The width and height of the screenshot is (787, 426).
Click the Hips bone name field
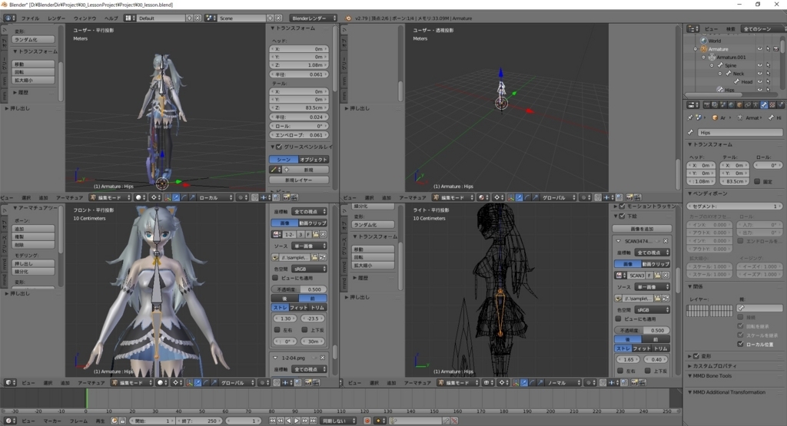(x=740, y=132)
